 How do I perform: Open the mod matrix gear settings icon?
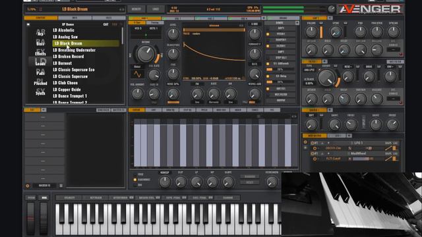pyautogui.click(x=305, y=142)
